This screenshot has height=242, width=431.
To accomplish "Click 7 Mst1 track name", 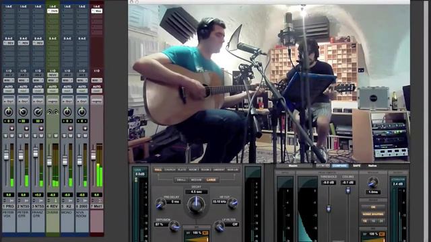I will 96,206.
